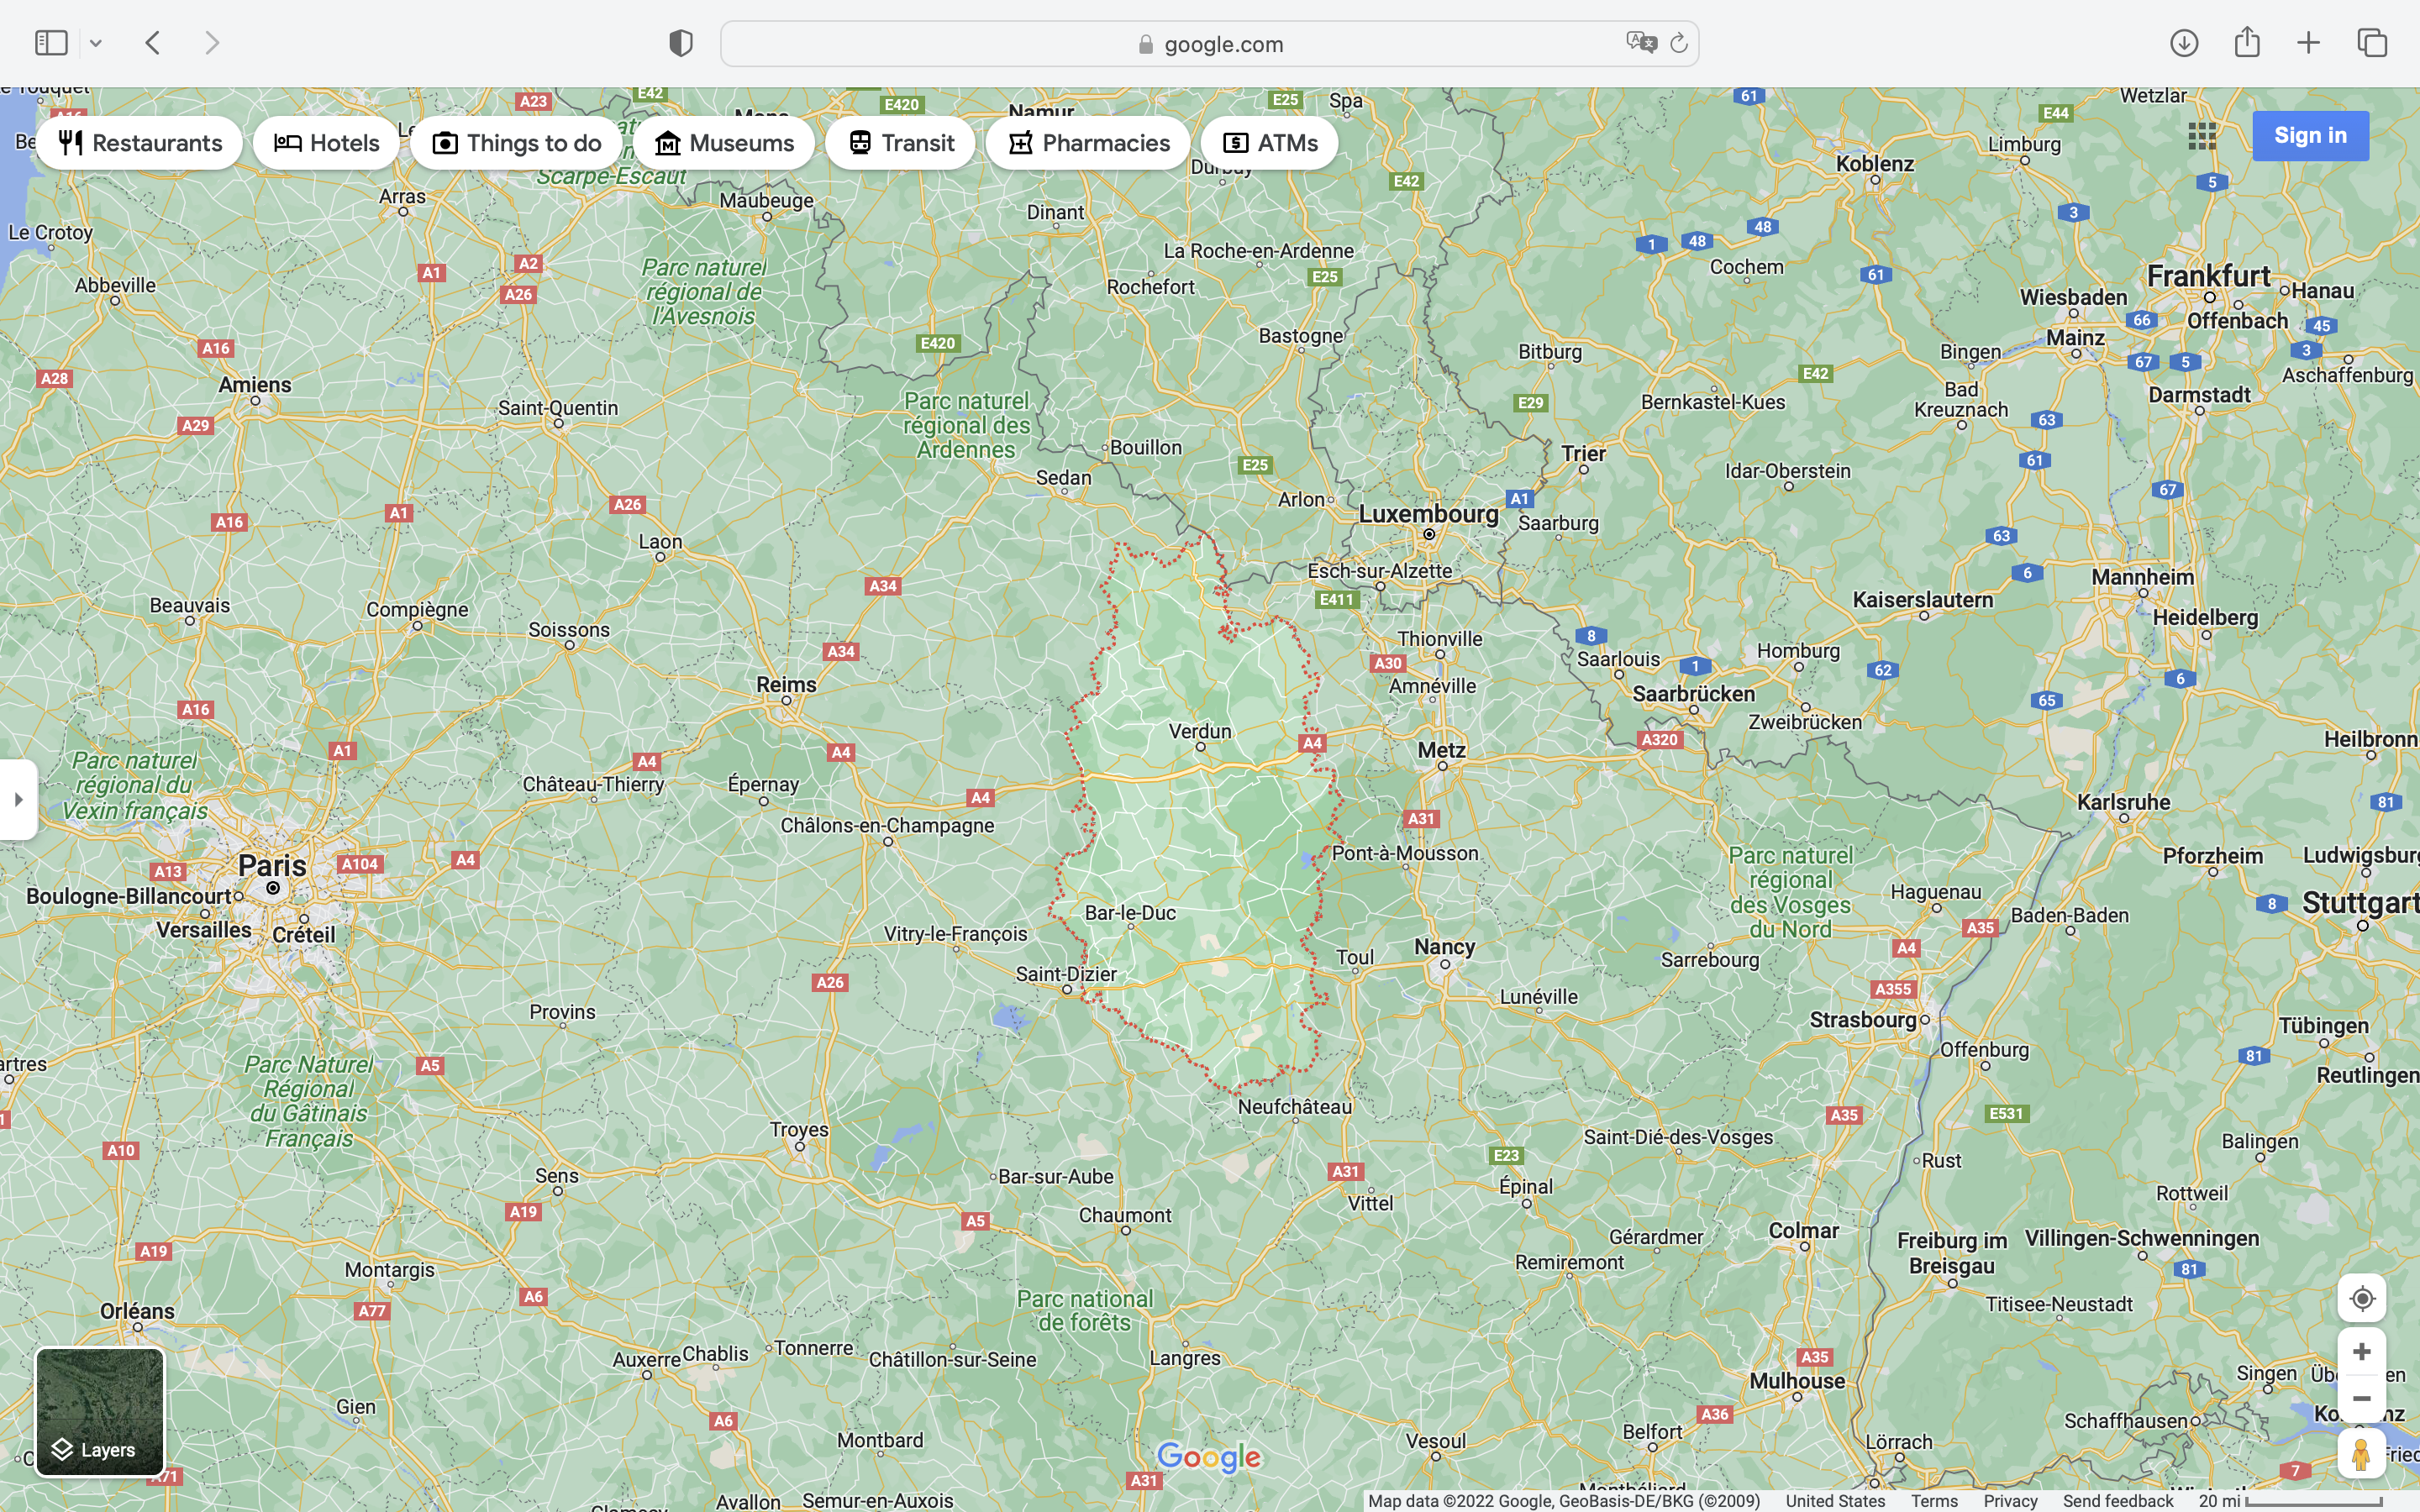Zoom in on the map
The image size is (2420, 1512).
2361,1352
